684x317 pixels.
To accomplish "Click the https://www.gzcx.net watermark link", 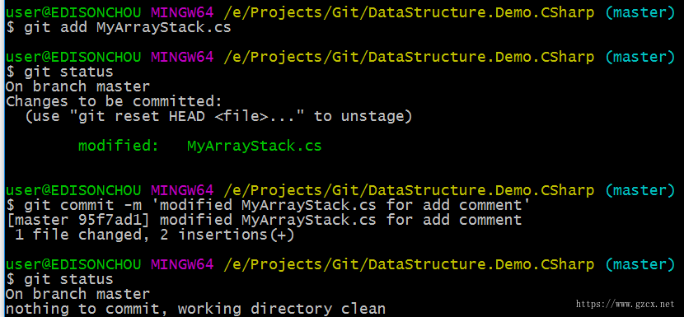I will (x=625, y=304).
